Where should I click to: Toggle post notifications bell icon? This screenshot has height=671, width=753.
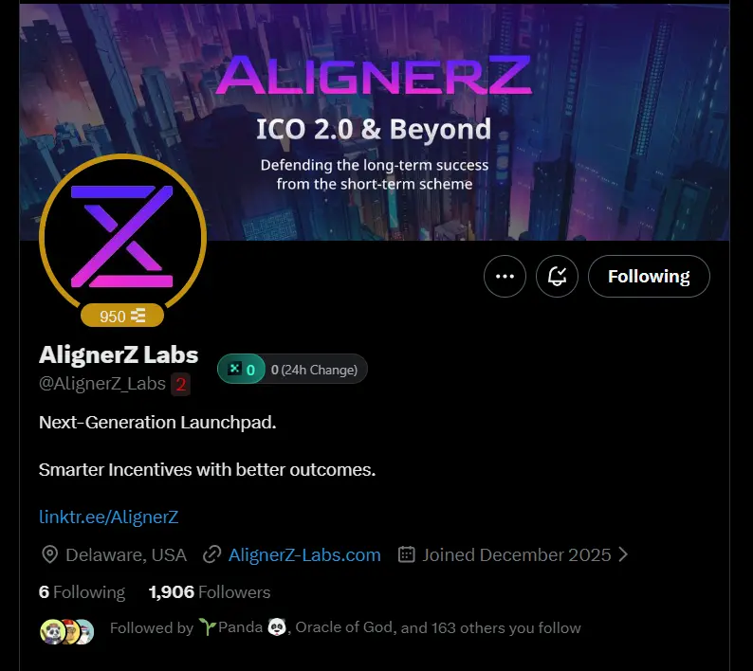coord(557,276)
